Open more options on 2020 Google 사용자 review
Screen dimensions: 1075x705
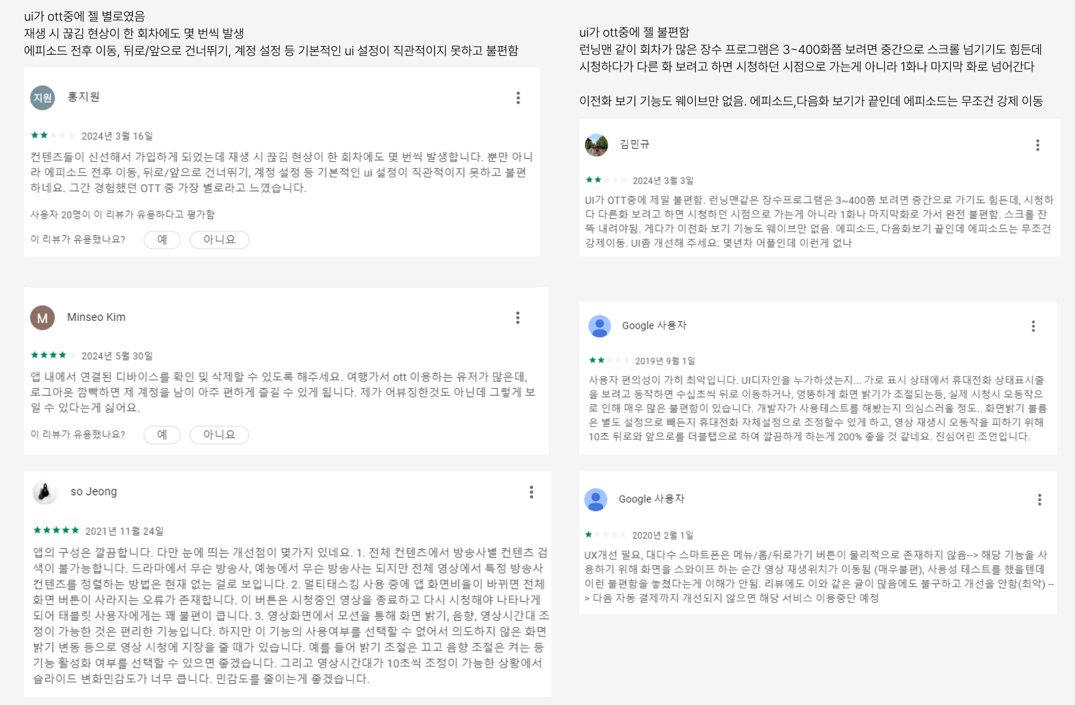(x=1039, y=500)
